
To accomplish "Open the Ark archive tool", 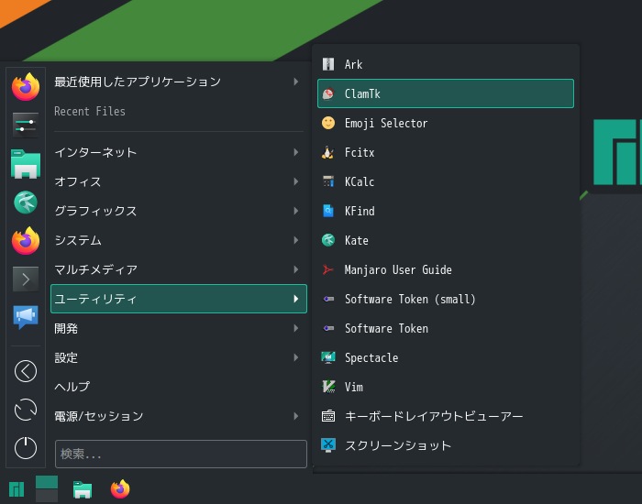I will 446,64.
